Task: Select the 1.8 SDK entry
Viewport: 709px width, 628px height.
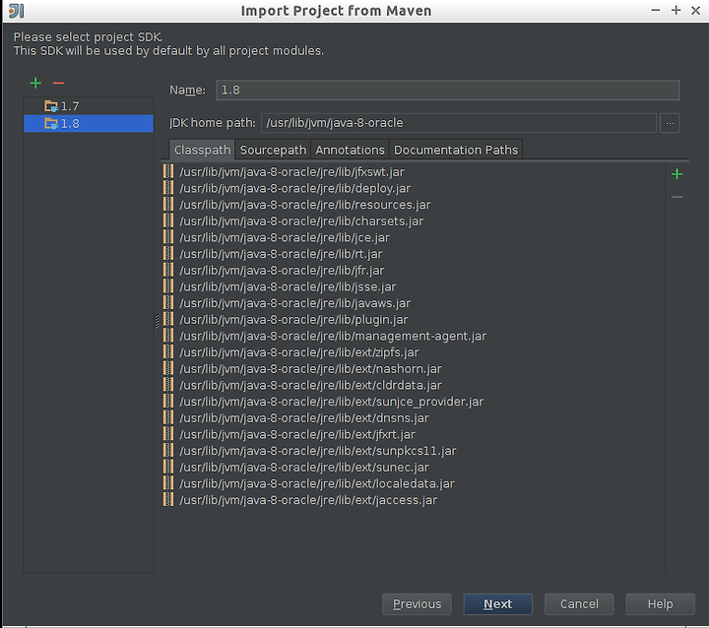Action: pyautogui.click(x=89, y=123)
